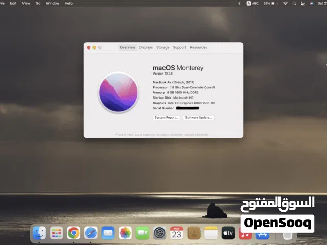Image resolution: width=327 pixels, height=245 pixels.
Task: Open the View menu
Action: pyautogui.click(x=26, y=3)
